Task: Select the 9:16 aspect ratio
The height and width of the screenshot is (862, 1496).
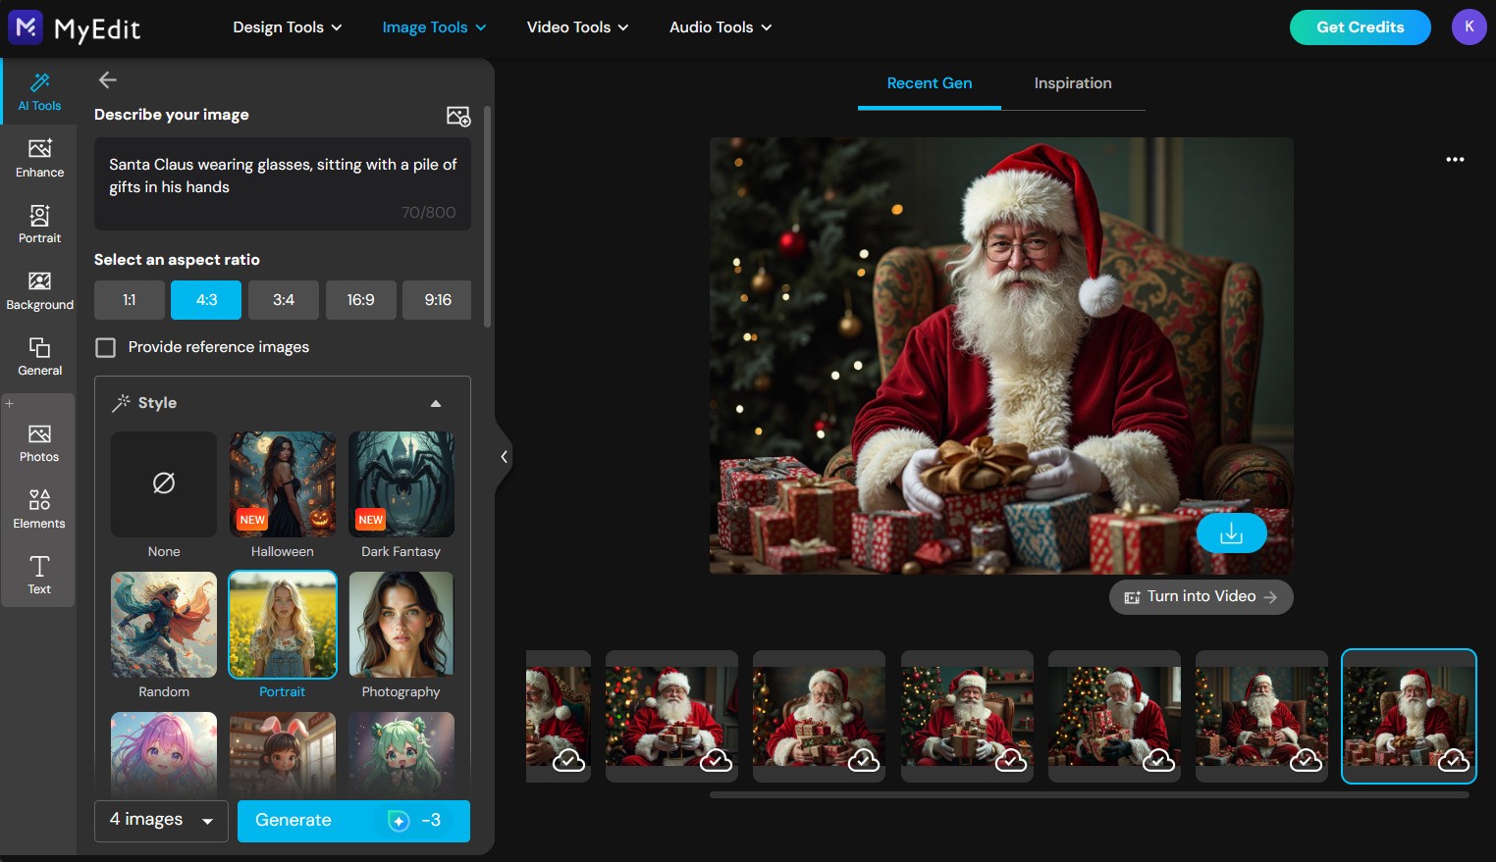Action: coord(438,300)
